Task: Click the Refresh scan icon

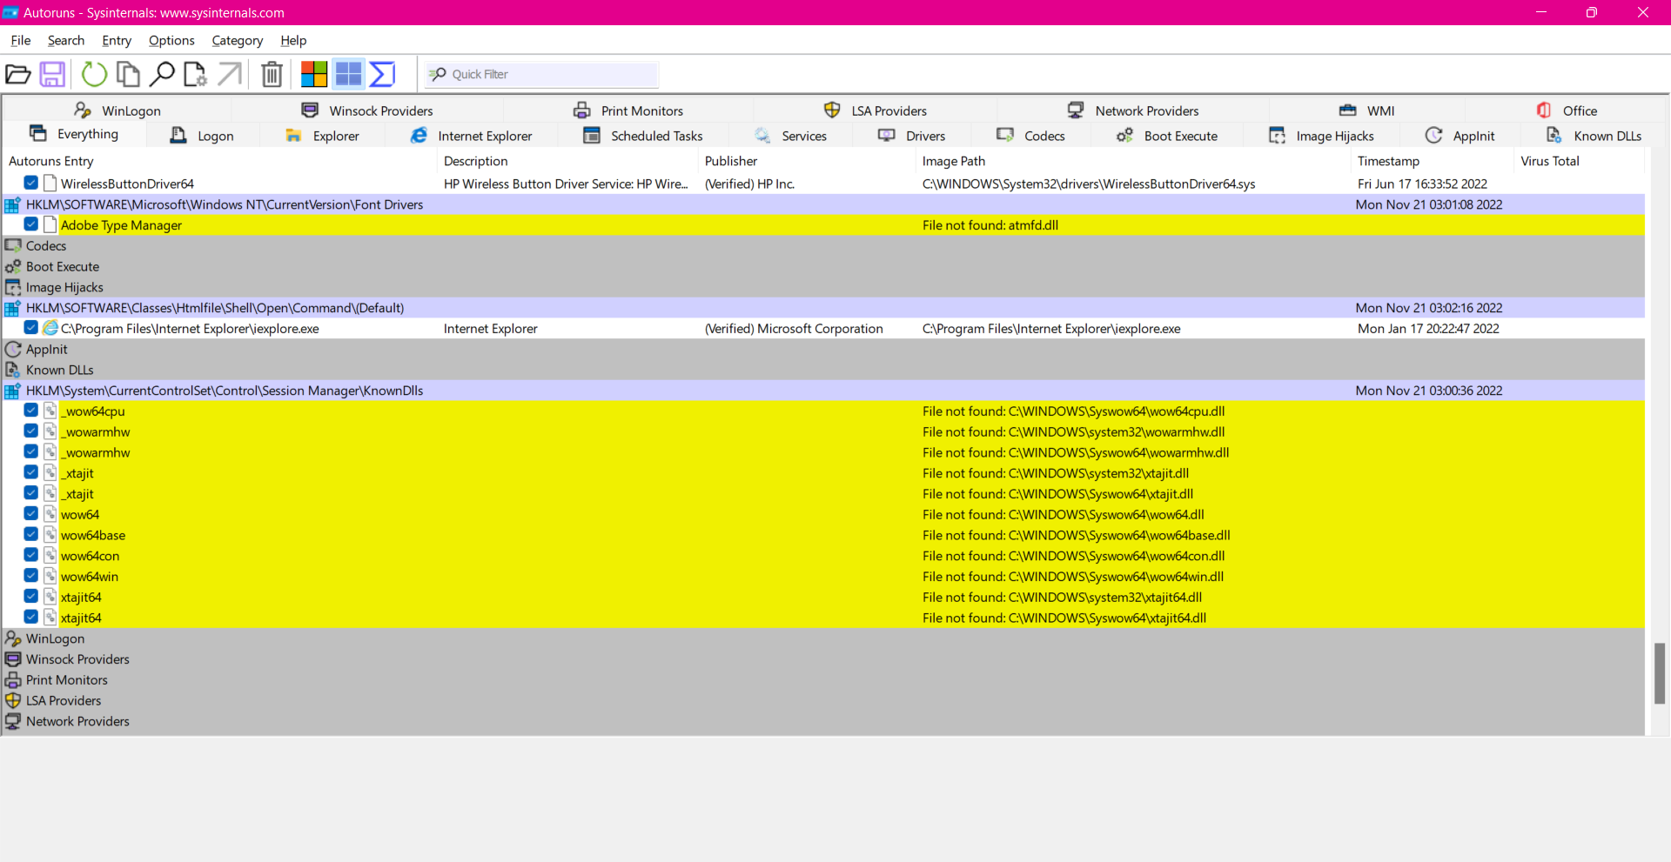Action: coord(94,75)
